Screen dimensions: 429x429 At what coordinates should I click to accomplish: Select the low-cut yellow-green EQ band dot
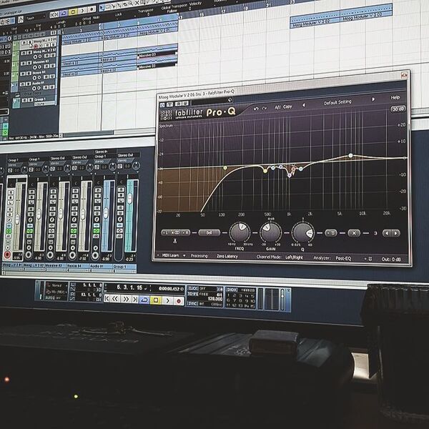225,168
